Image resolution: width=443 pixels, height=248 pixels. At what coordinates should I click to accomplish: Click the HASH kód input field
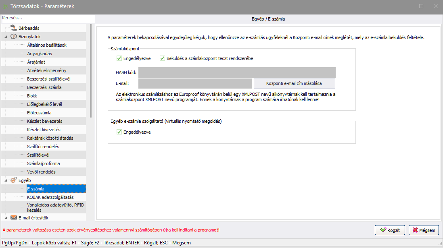[x=236, y=72]
